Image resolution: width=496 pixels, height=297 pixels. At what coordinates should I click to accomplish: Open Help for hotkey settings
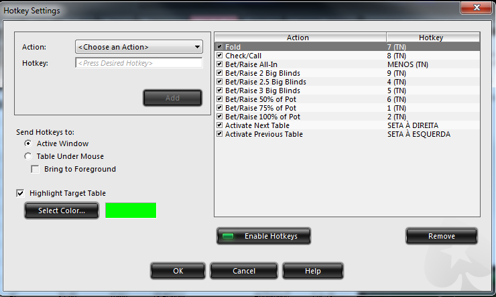tap(313, 271)
